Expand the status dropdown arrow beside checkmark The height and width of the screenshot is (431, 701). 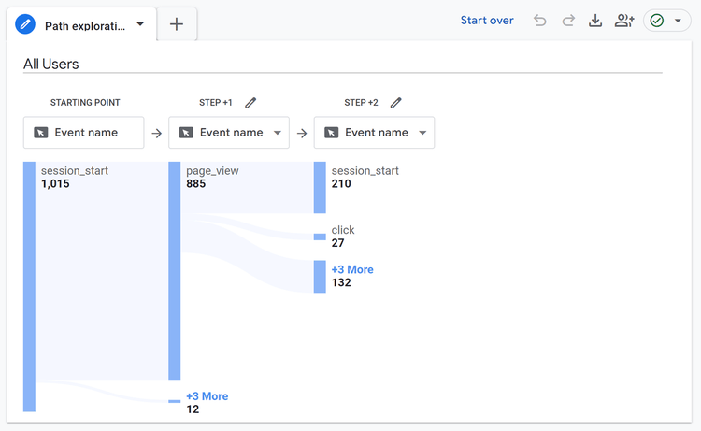(x=678, y=21)
